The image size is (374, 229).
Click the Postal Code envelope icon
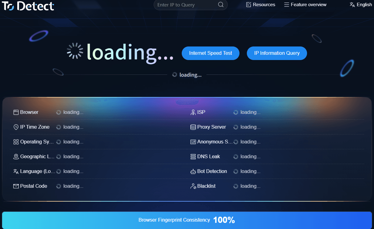16,186
